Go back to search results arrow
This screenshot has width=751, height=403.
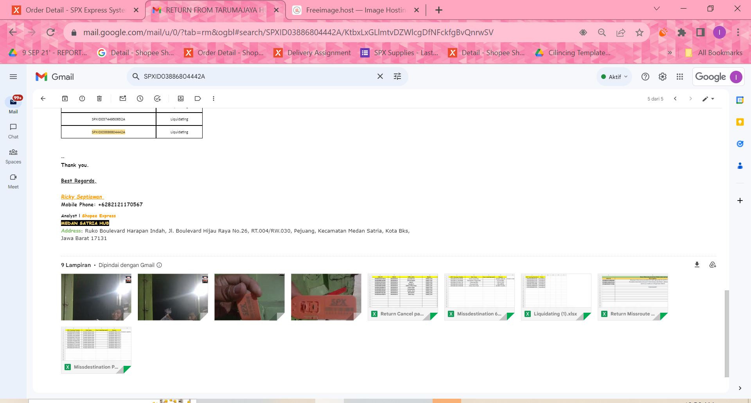tap(43, 99)
